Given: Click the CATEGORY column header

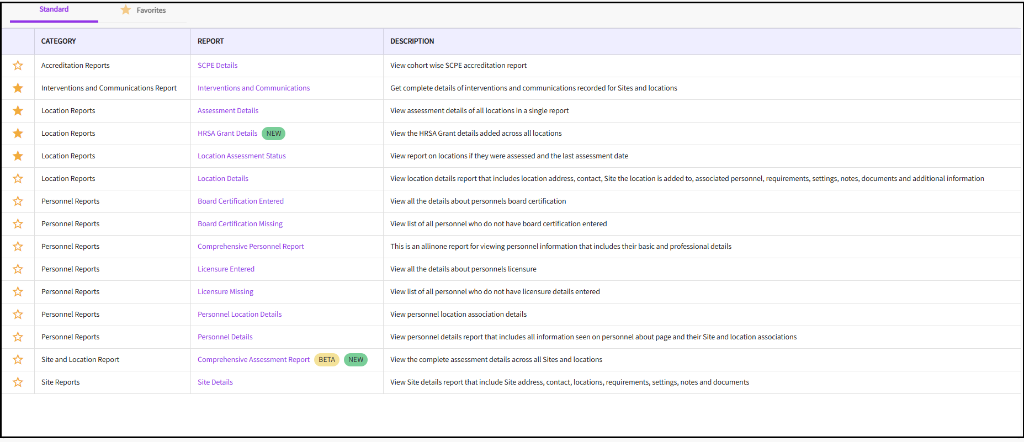Looking at the screenshot, I should click(x=59, y=41).
